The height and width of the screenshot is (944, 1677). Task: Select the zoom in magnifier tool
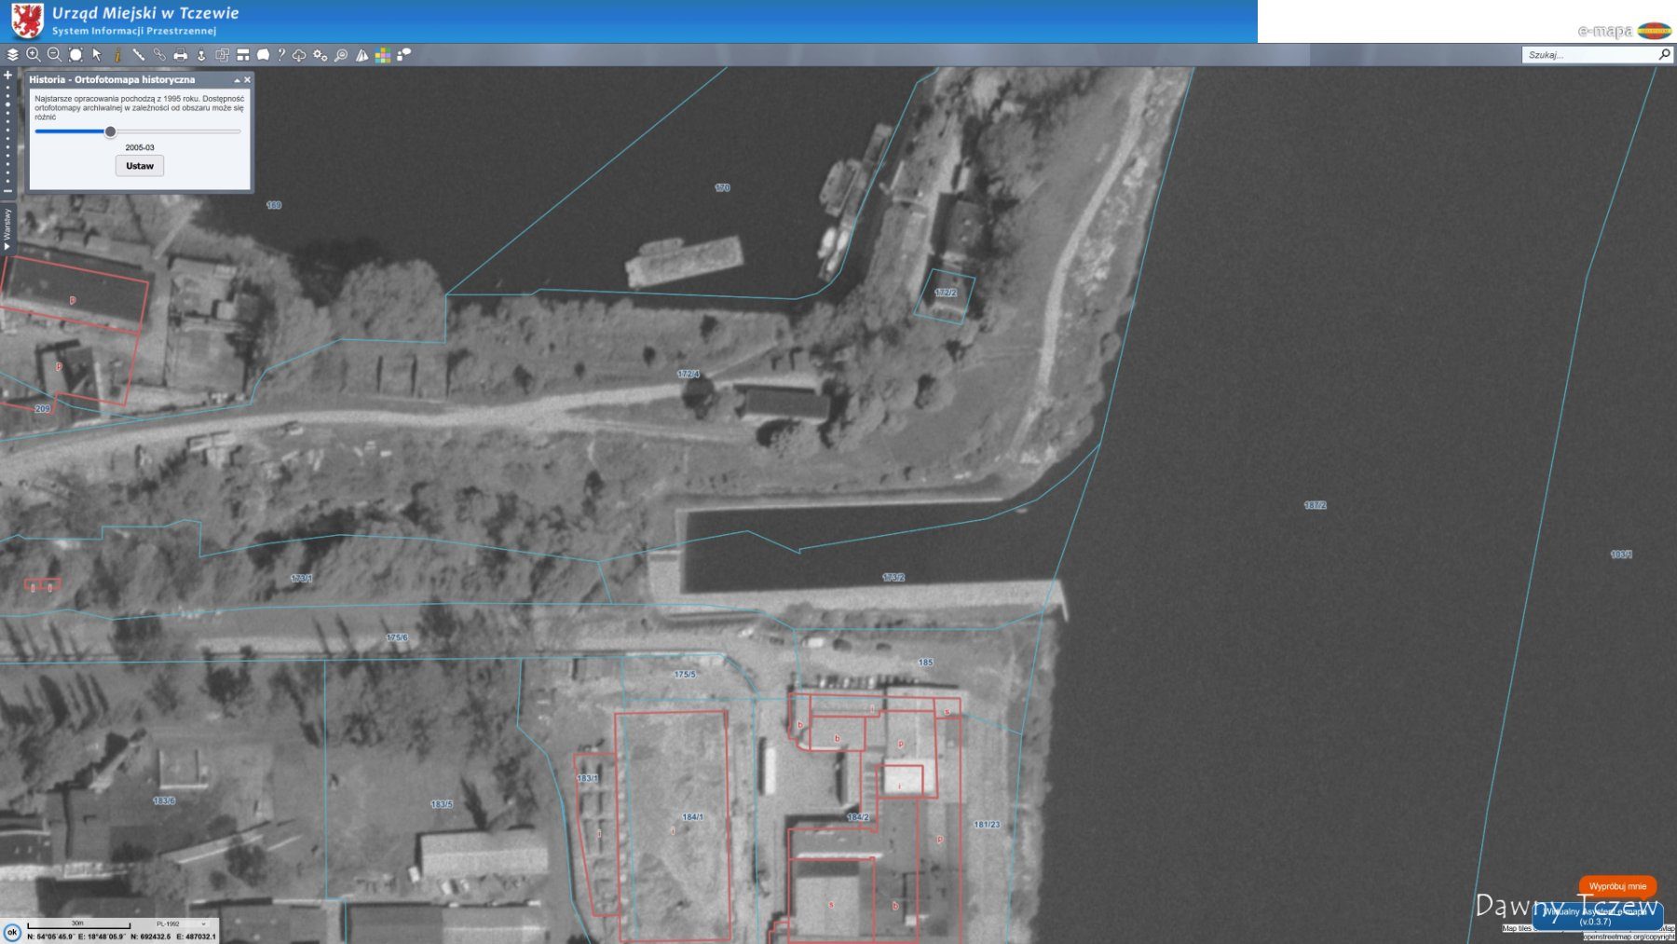tap(34, 55)
